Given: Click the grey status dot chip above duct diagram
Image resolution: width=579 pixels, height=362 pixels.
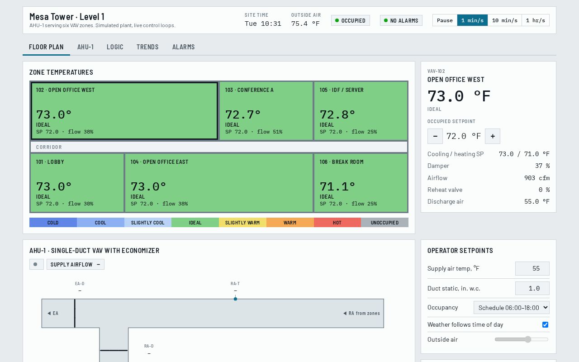Looking at the screenshot, I should click(37, 264).
